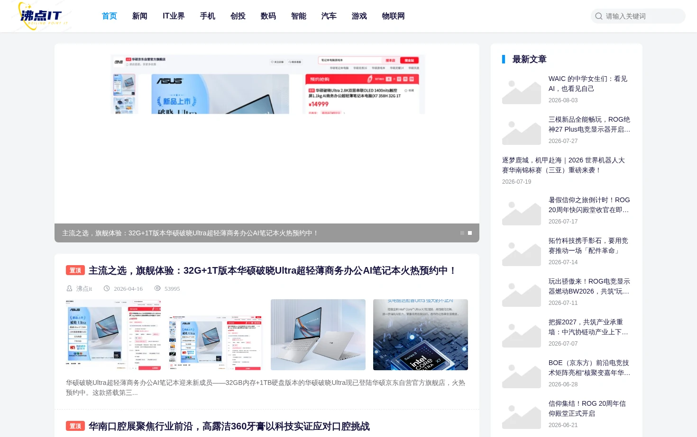Open sidebar article WAIC 的中学女生们
697x437 pixels.
588,84
